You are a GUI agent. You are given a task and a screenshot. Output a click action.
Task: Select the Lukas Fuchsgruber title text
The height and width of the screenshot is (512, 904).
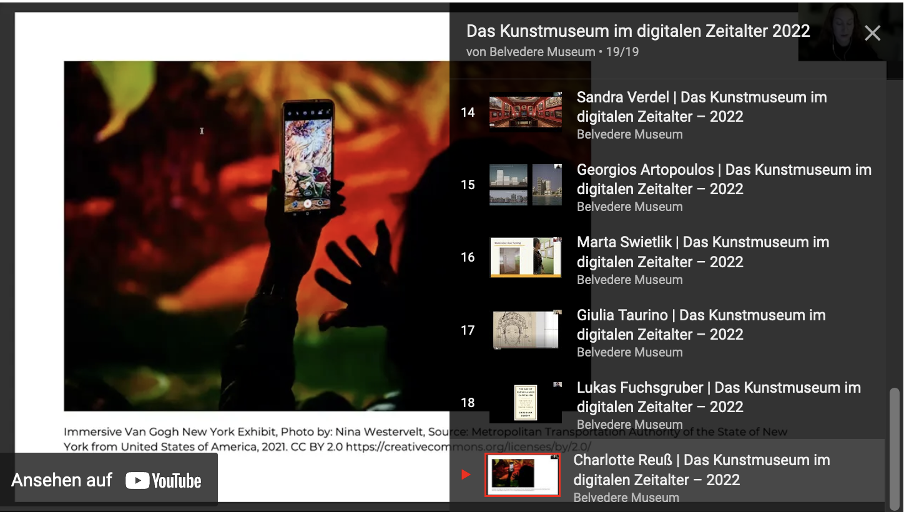[718, 397]
